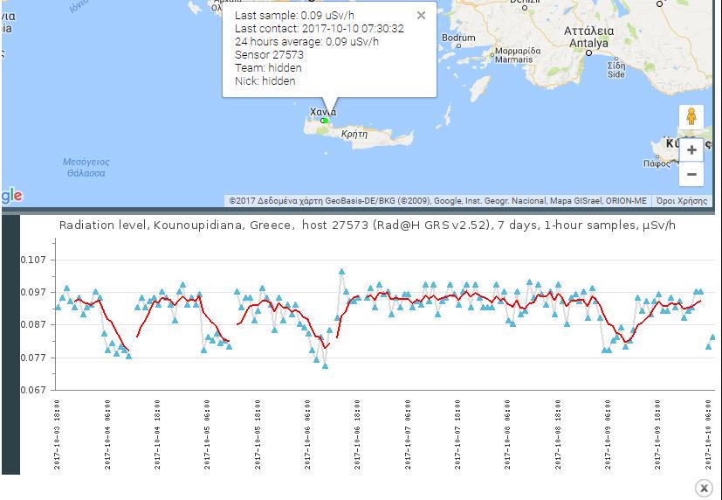Click the highest peak data point in chart
The height and width of the screenshot is (500, 722).
tap(341, 272)
